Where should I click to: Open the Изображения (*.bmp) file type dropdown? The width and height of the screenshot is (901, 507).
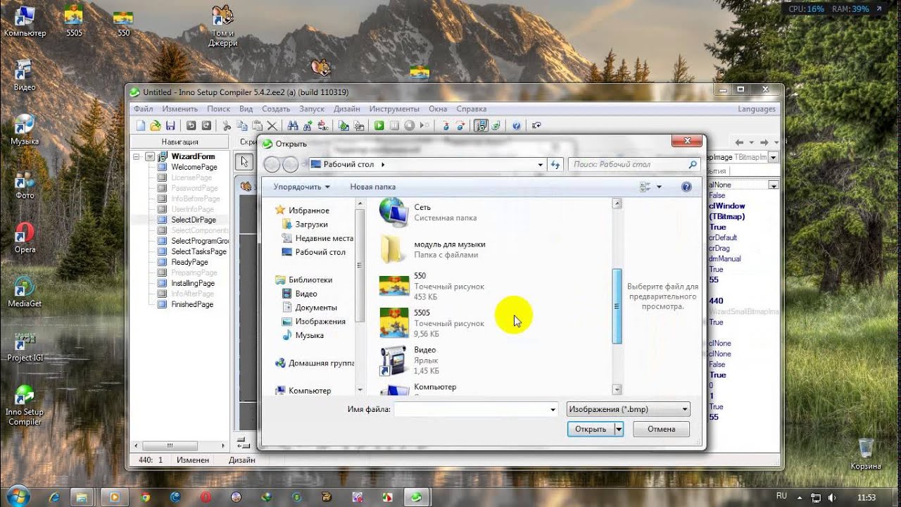(x=629, y=409)
